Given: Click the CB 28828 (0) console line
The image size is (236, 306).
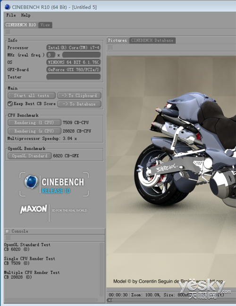Looking at the screenshot, I should pyautogui.click(x=18, y=277).
